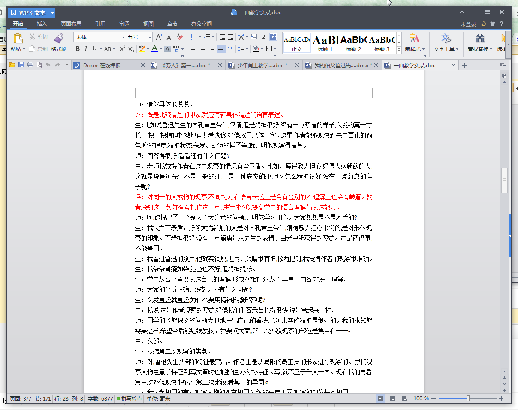Increase font size with the A+ icon
The width and height of the screenshot is (518, 410).
159,37
